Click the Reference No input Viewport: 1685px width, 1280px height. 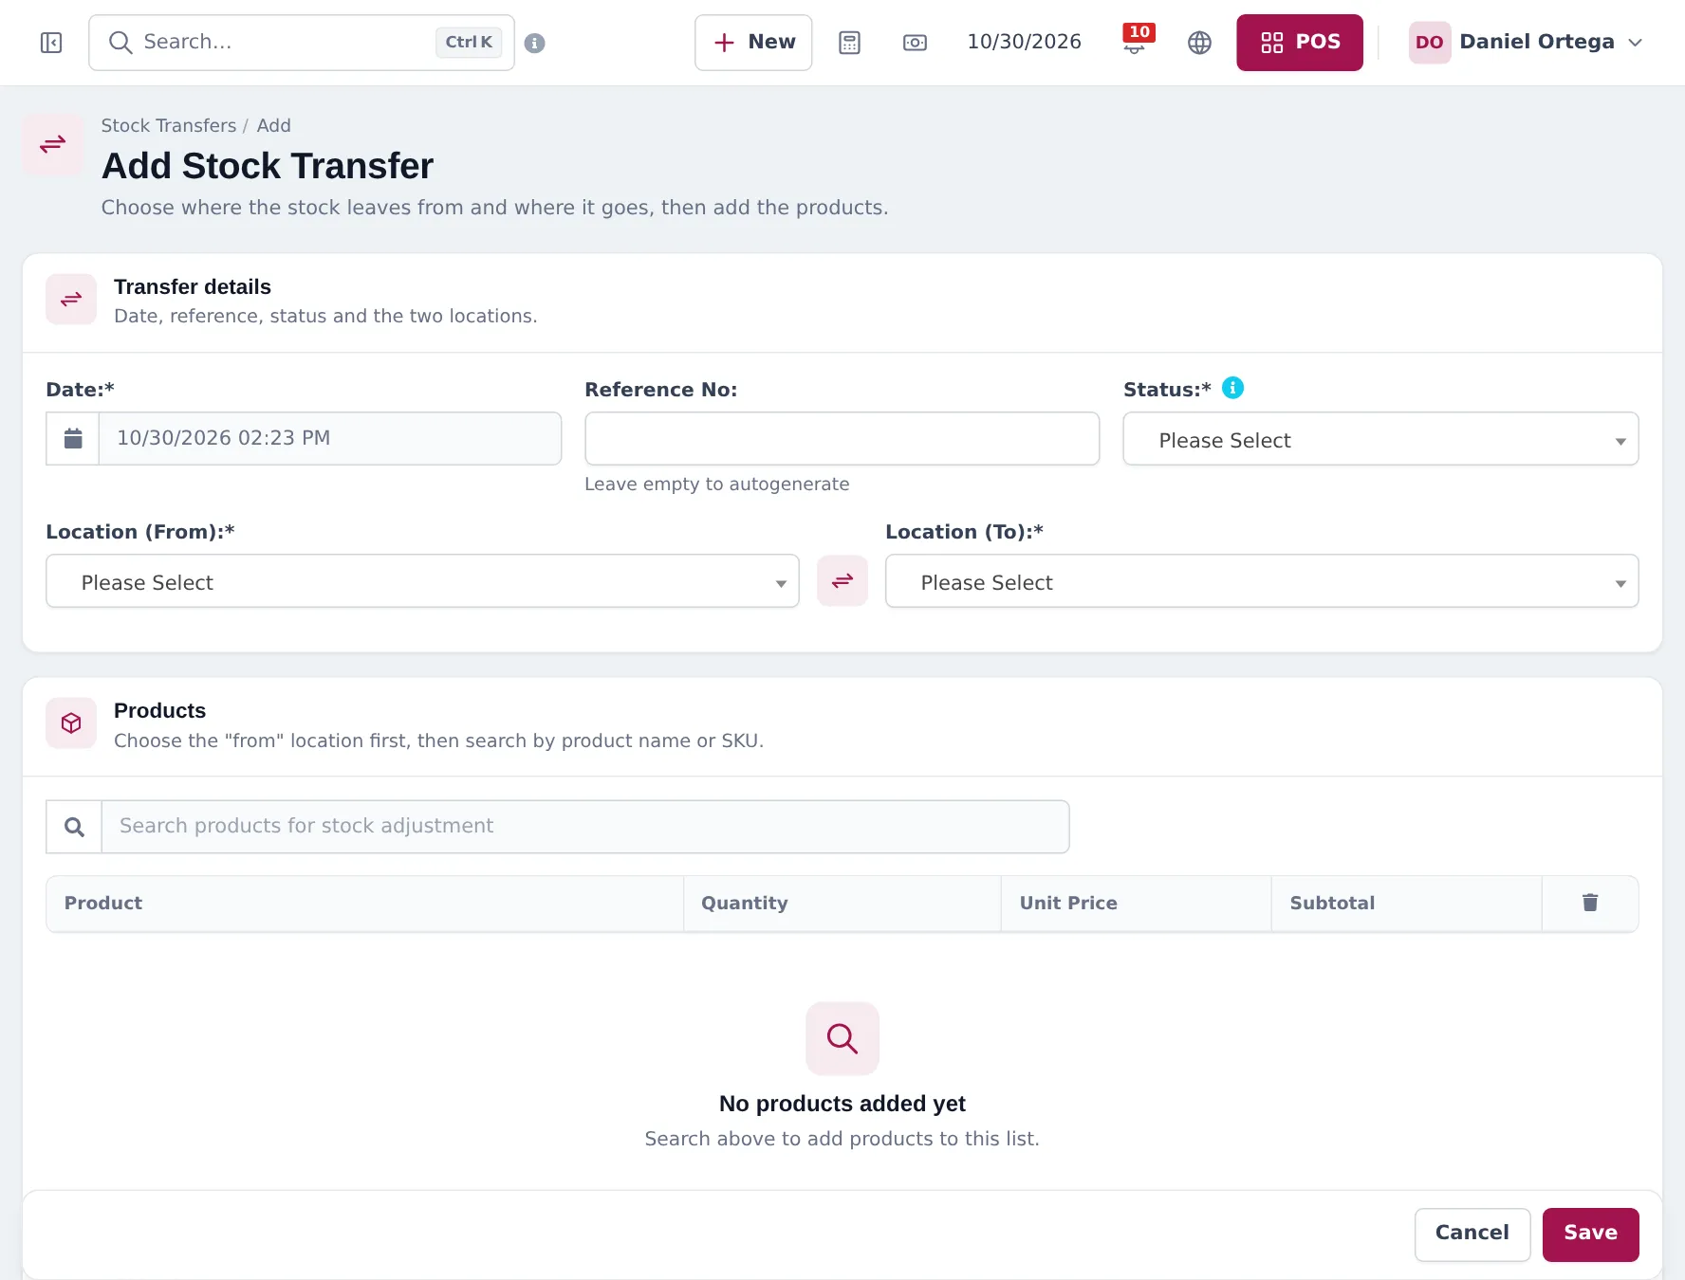click(842, 439)
